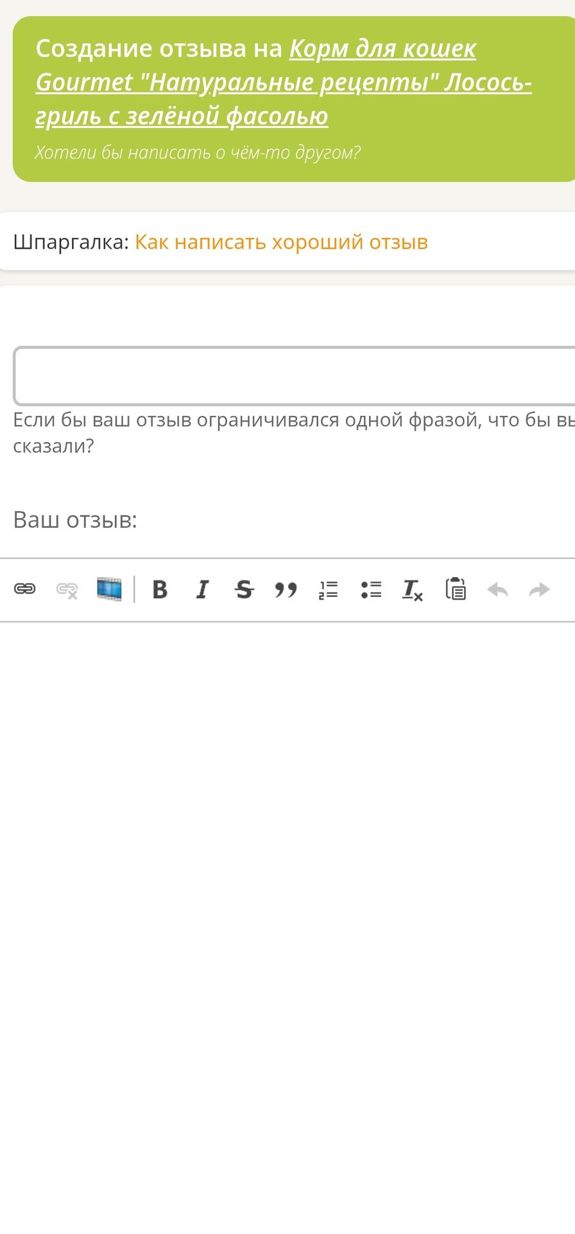Screen dimensions: 575x1234
Task: Open the insert video/media icon
Action: (109, 589)
